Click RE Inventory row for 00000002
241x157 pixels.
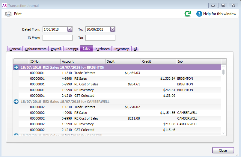[x=120, y=124]
